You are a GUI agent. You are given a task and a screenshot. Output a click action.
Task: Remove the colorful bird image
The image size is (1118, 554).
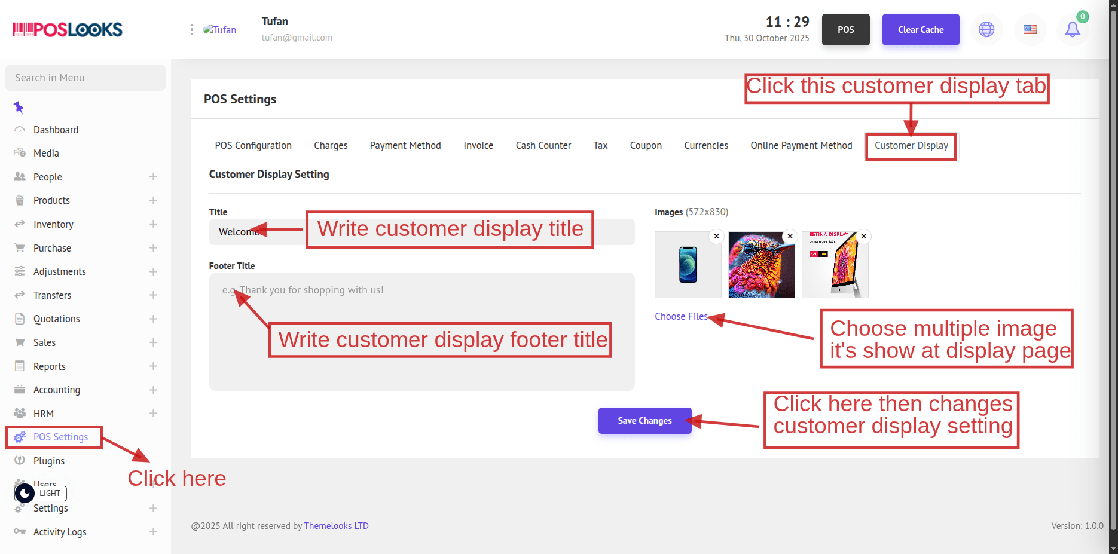point(790,236)
